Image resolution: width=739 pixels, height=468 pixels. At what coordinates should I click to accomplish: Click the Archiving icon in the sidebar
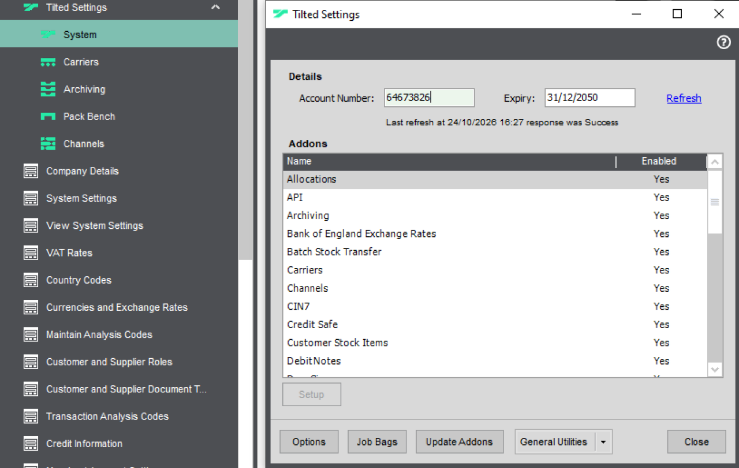(x=48, y=89)
